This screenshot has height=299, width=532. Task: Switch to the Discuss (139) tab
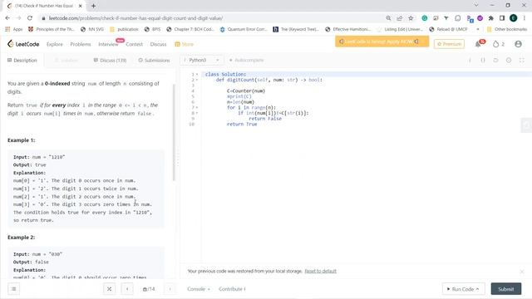coord(110,61)
